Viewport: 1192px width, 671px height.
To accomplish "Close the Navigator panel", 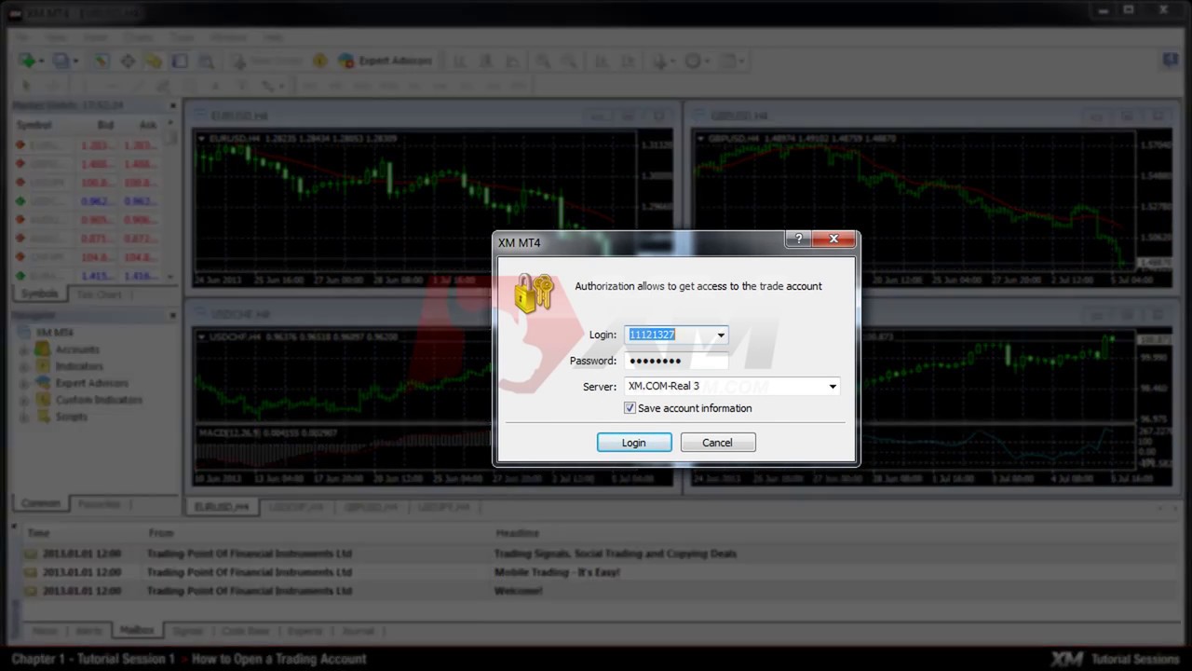I will coord(172,315).
